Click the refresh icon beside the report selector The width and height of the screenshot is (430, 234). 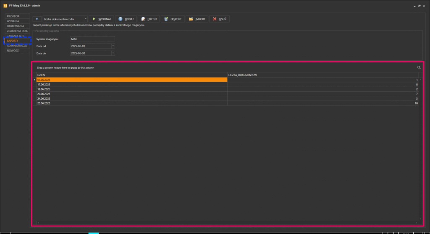pos(37,19)
